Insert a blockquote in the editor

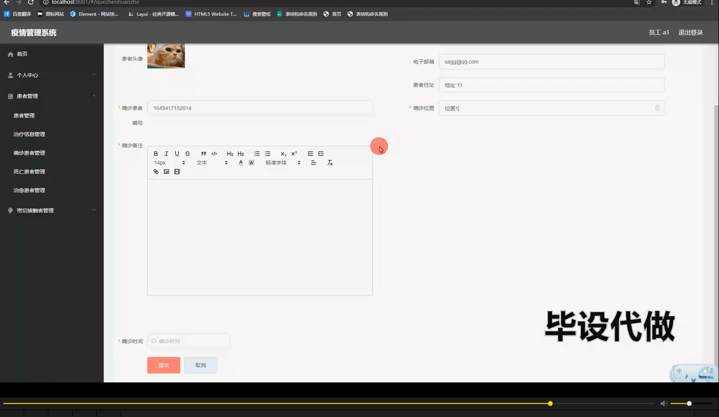[x=203, y=153]
